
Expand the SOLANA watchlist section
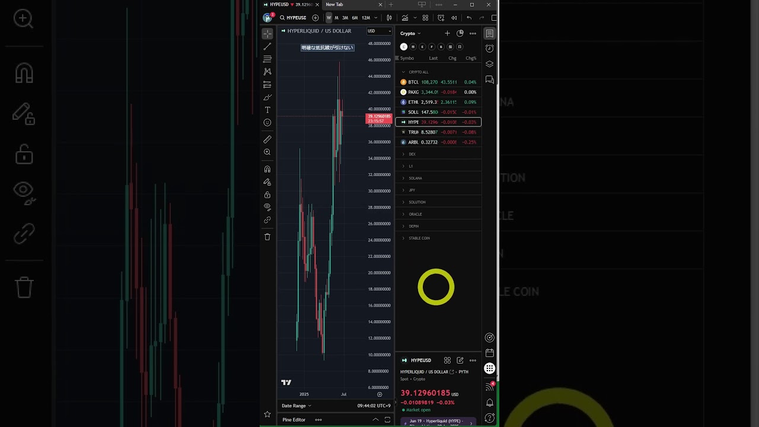(x=415, y=178)
